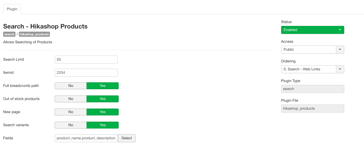Image resolution: width=364 pixels, height=151 pixels.
Task: Click the 'search' gray badge
Action: (9, 34)
